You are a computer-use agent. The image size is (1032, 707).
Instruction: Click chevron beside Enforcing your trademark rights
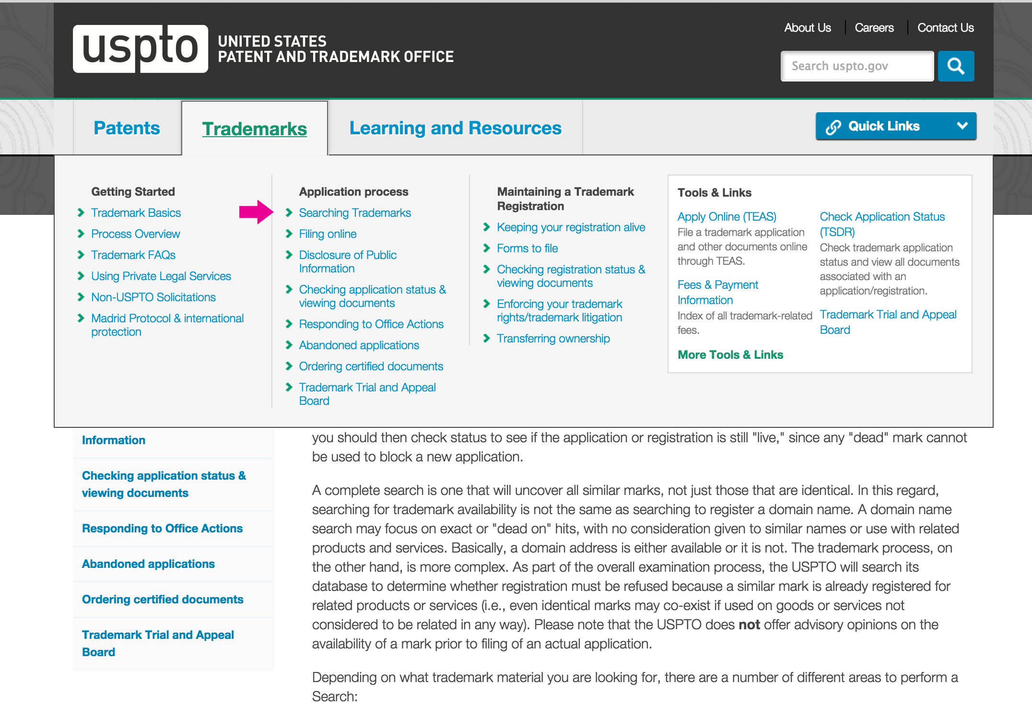tap(486, 304)
